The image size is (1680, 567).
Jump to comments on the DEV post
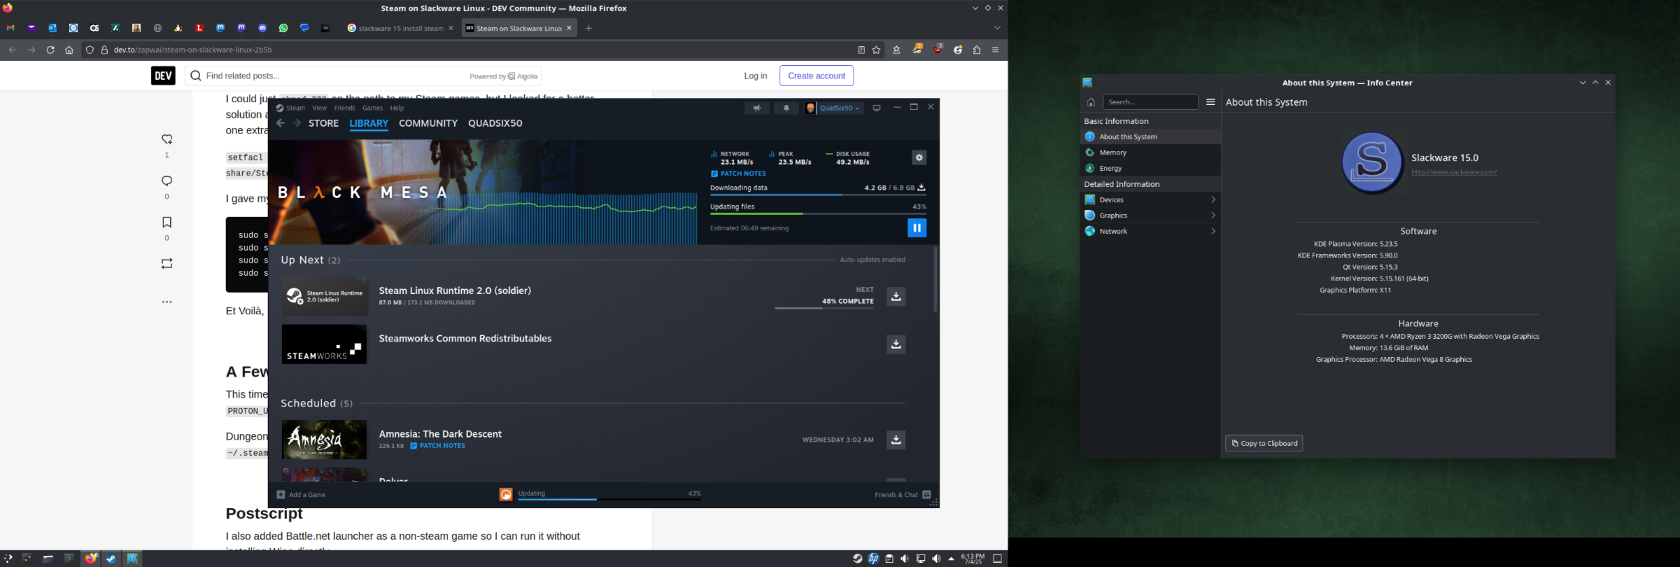coord(167,181)
